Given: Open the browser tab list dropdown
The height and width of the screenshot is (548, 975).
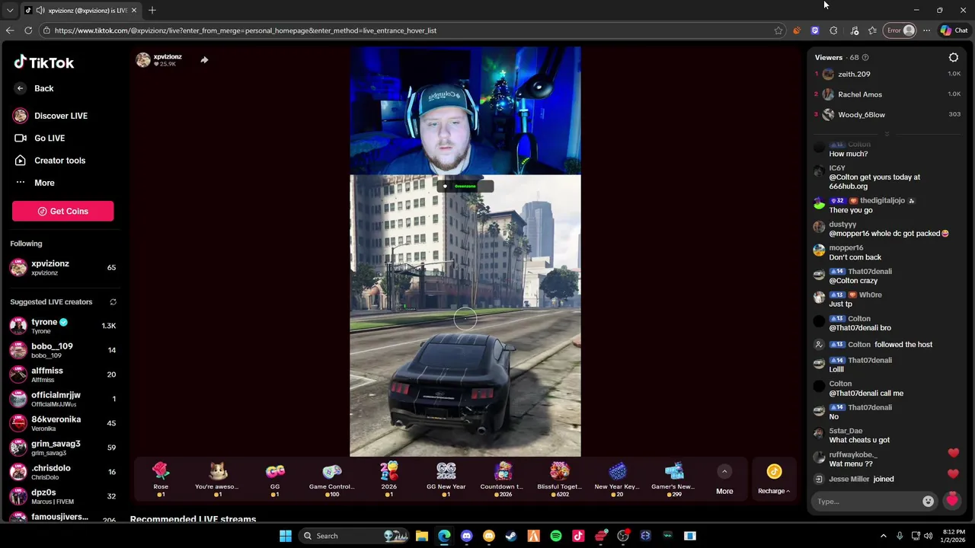Looking at the screenshot, I should 10,11.
